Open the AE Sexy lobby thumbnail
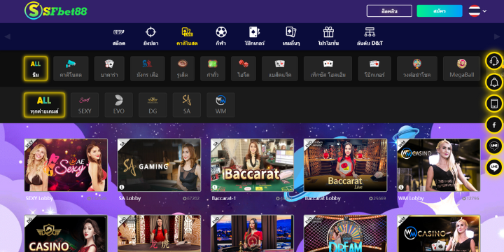Viewport: 504px width, 252px height. pyautogui.click(x=66, y=165)
